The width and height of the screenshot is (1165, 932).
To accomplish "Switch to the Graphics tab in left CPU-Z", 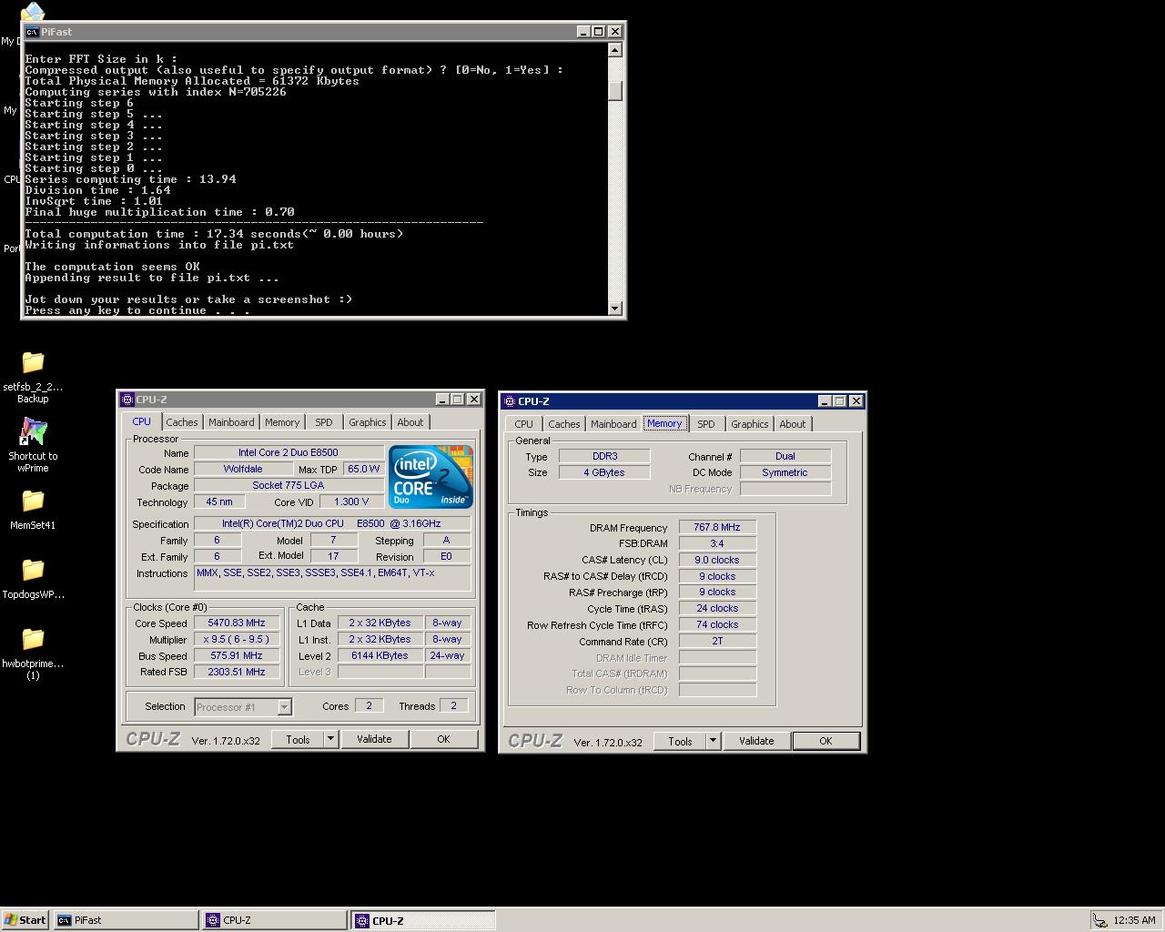I will point(368,422).
